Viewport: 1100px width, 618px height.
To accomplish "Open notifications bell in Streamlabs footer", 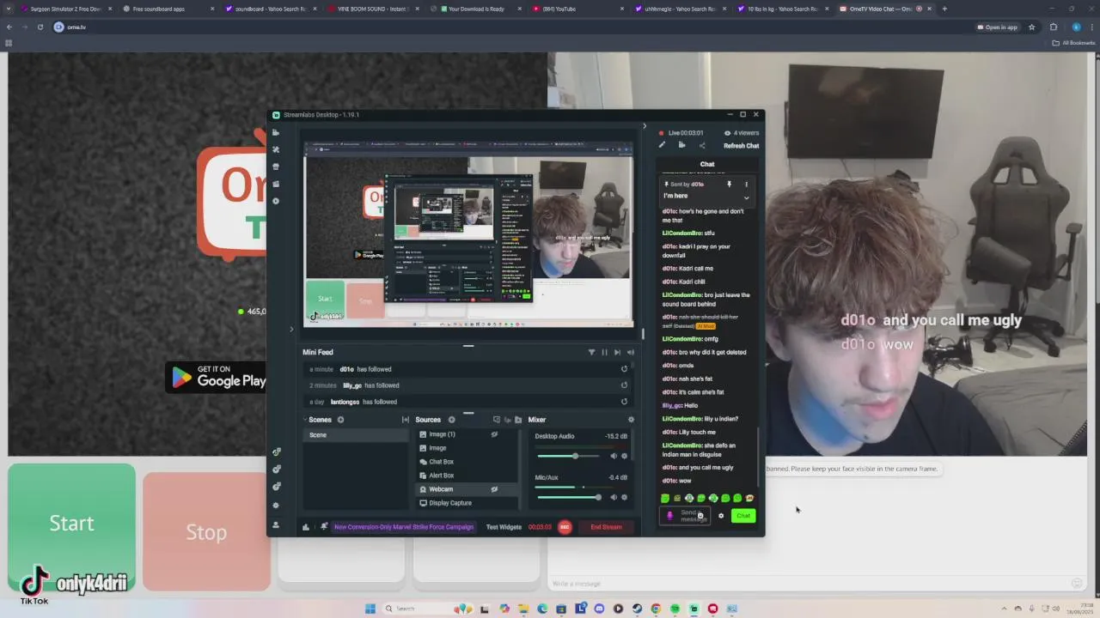I will [x=324, y=527].
